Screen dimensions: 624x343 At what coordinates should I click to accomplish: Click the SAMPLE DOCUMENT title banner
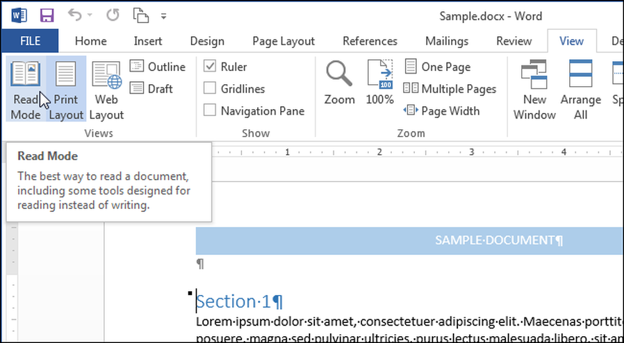click(409, 240)
